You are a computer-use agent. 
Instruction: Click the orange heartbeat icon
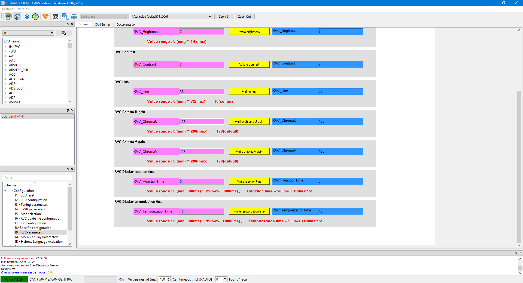click(45, 17)
